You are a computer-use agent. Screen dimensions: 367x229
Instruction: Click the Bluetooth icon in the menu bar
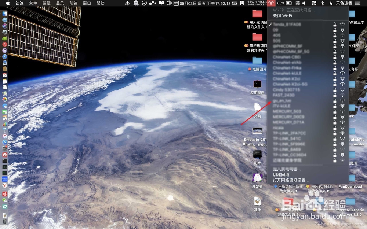322,3
